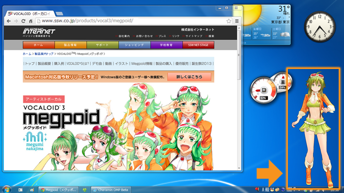The width and height of the screenshot is (344, 193).
Task: Click the megumi nakajima logo
Action: tap(35, 141)
